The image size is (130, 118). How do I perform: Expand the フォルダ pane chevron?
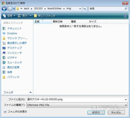(31, 92)
